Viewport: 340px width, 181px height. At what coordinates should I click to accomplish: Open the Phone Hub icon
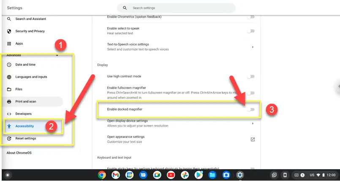pos(285,175)
